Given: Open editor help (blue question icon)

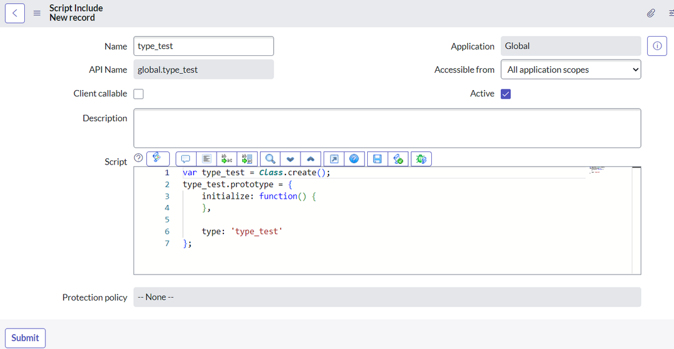Looking at the screenshot, I should tap(354, 159).
